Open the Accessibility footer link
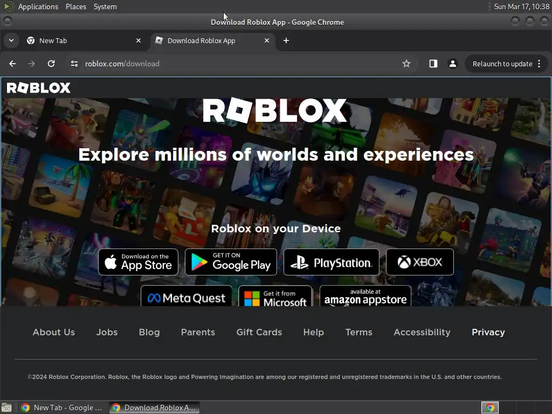Viewport: 552px width, 414px height. pyautogui.click(x=422, y=332)
